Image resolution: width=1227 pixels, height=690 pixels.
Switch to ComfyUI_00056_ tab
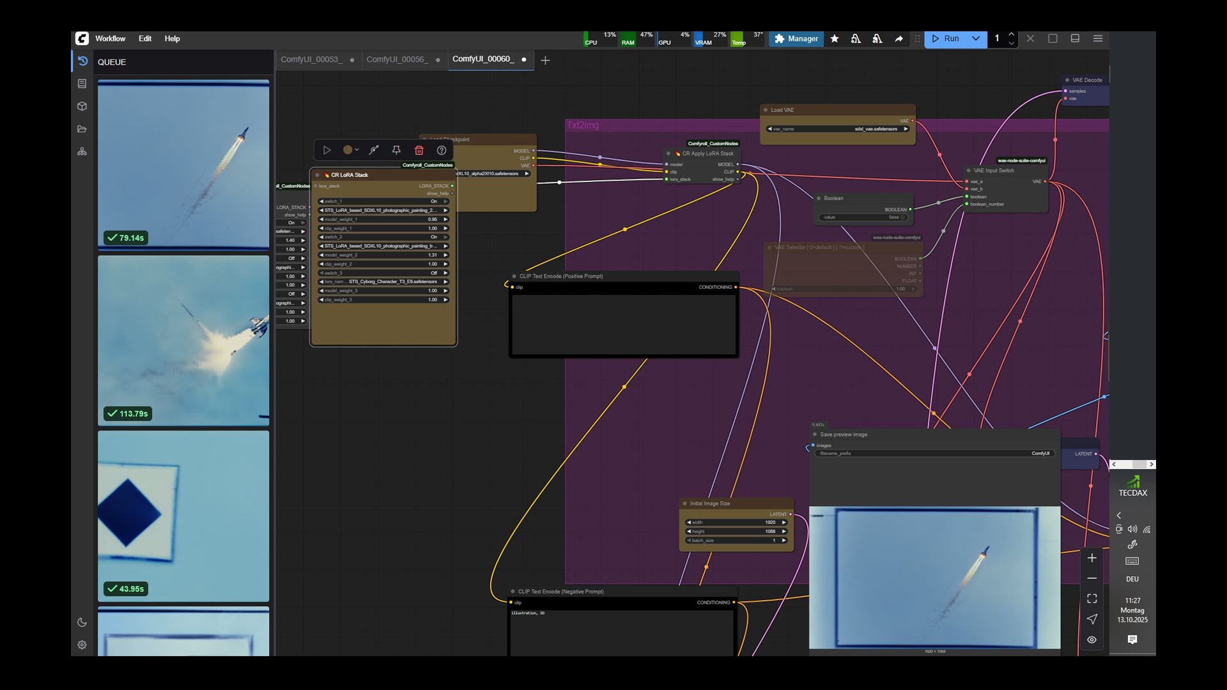click(x=397, y=59)
